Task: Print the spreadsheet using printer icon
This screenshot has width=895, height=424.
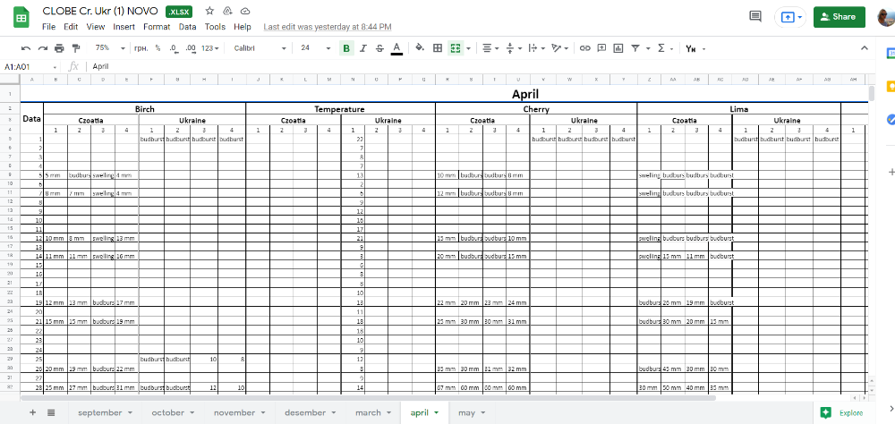Action: (x=59, y=48)
